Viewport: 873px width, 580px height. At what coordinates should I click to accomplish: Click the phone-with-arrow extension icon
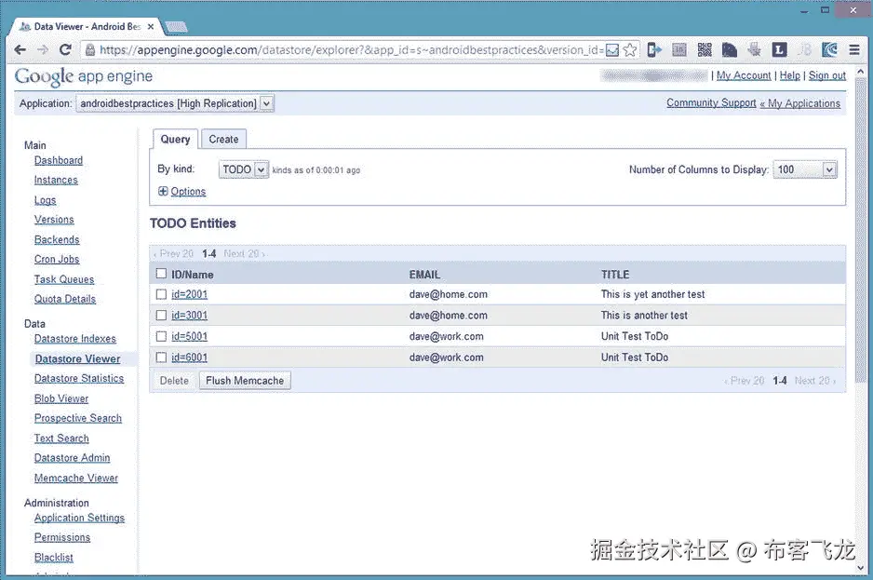(x=654, y=50)
